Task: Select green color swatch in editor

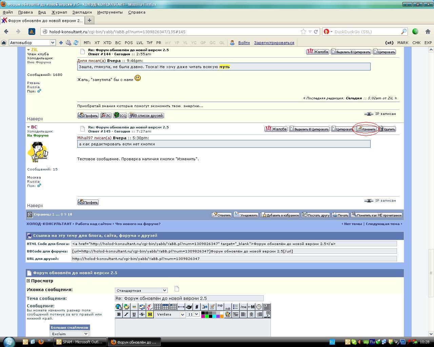Action: pos(207,316)
